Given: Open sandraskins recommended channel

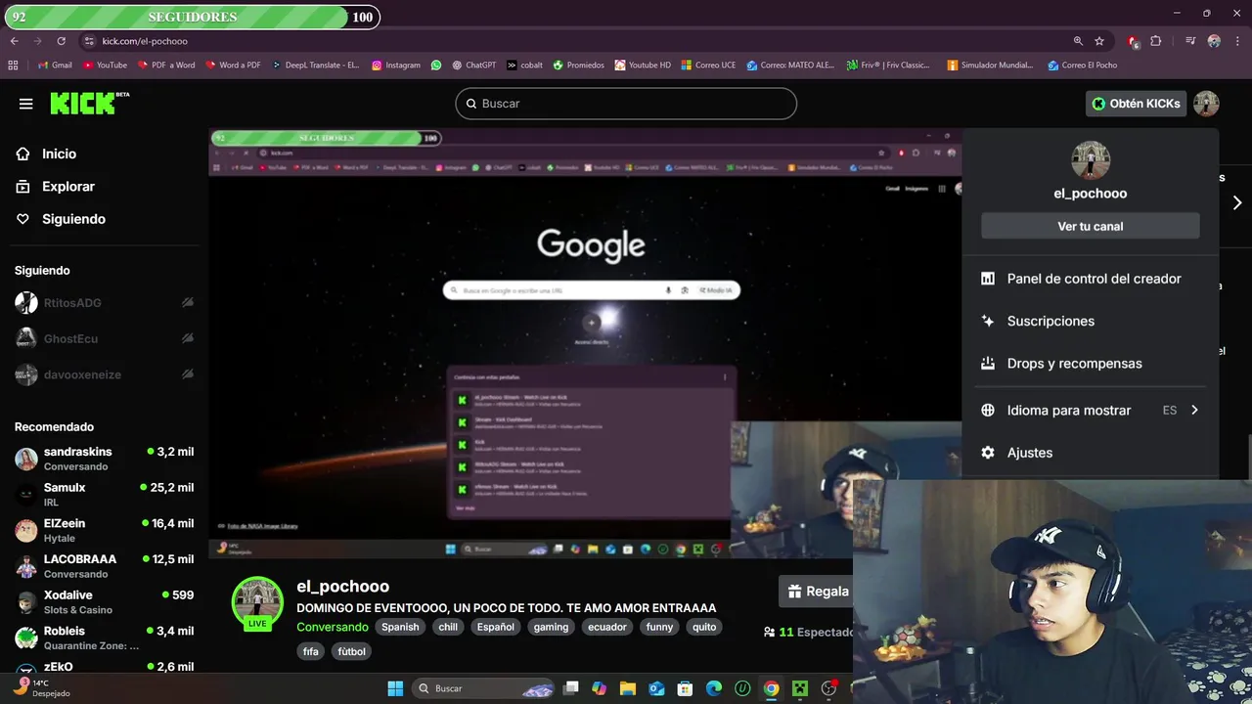Looking at the screenshot, I should tap(104, 459).
